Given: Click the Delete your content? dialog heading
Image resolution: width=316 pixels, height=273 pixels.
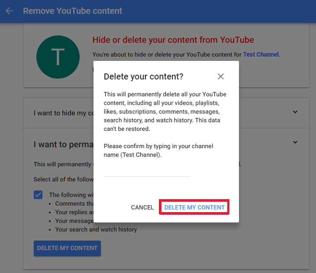Looking at the screenshot, I should (143, 76).
